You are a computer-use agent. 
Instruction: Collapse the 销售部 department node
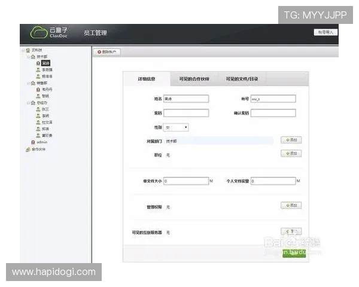tap(28, 83)
